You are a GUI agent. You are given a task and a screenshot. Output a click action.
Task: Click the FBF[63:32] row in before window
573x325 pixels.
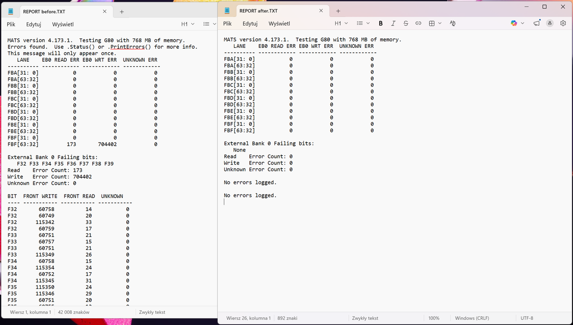click(x=82, y=144)
